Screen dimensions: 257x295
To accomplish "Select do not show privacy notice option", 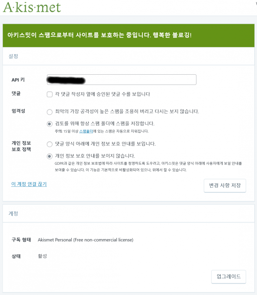I will 50,156.
